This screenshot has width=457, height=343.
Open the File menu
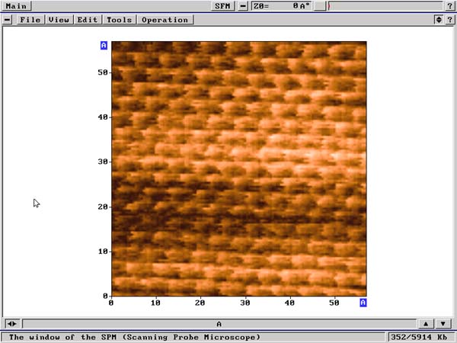[x=30, y=20]
